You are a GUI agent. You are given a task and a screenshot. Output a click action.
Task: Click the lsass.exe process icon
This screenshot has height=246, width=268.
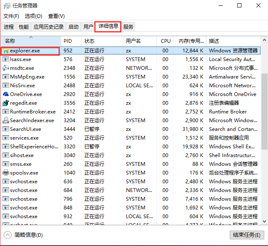(x=6, y=59)
